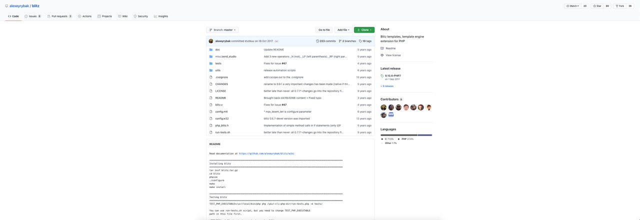Open the Wiki tab
The height and width of the screenshot is (220, 640).
tap(123, 16)
